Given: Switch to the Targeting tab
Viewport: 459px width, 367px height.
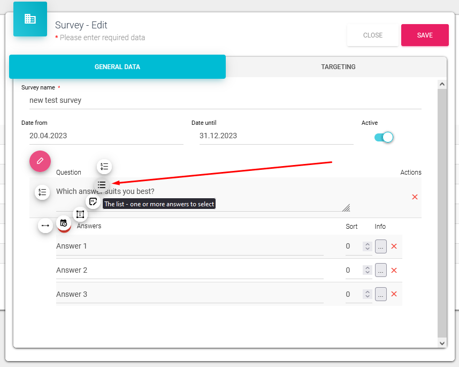Looking at the screenshot, I should pos(338,67).
